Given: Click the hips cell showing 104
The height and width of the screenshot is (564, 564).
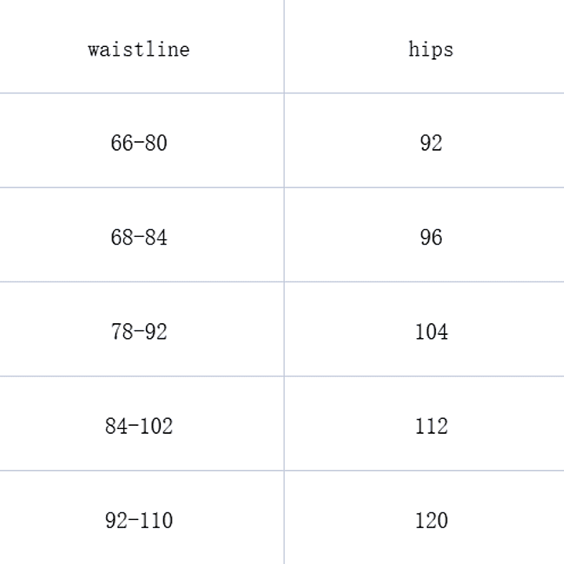Looking at the screenshot, I should coord(431,332).
